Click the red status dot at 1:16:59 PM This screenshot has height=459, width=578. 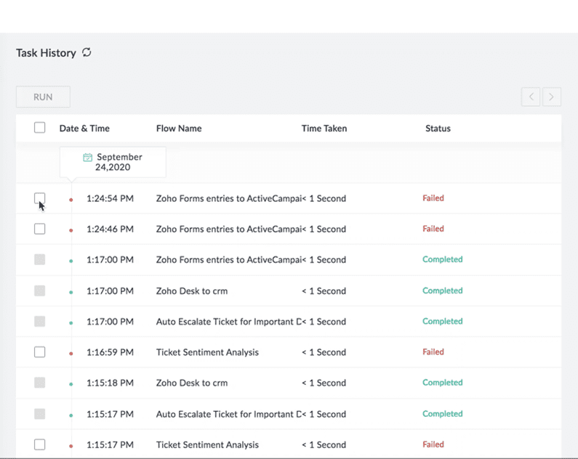(x=71, y=354)
